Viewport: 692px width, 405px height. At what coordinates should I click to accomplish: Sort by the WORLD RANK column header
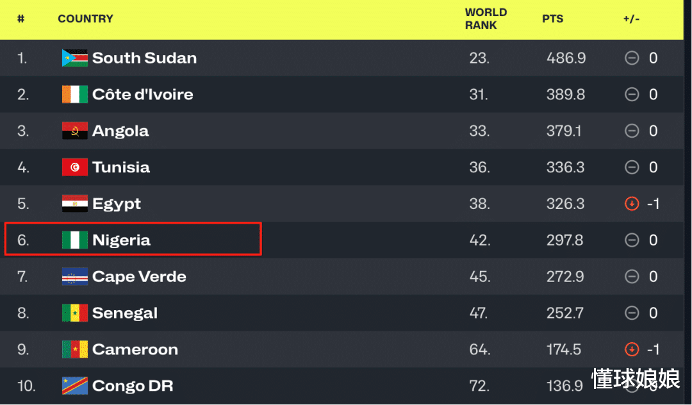tap(486, 19)
